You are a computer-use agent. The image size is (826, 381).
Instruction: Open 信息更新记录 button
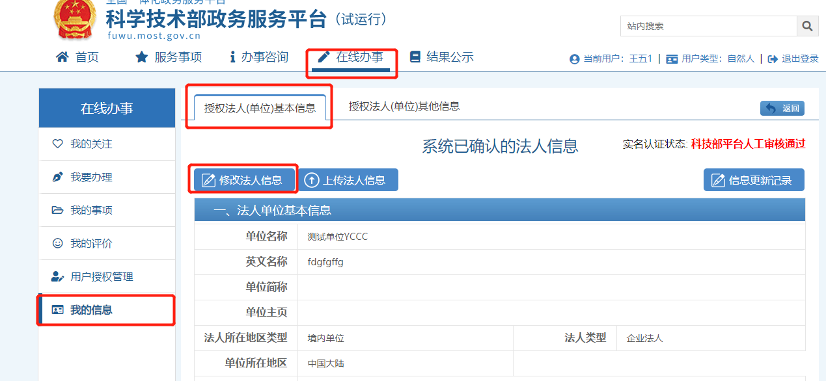pos(754,180)
